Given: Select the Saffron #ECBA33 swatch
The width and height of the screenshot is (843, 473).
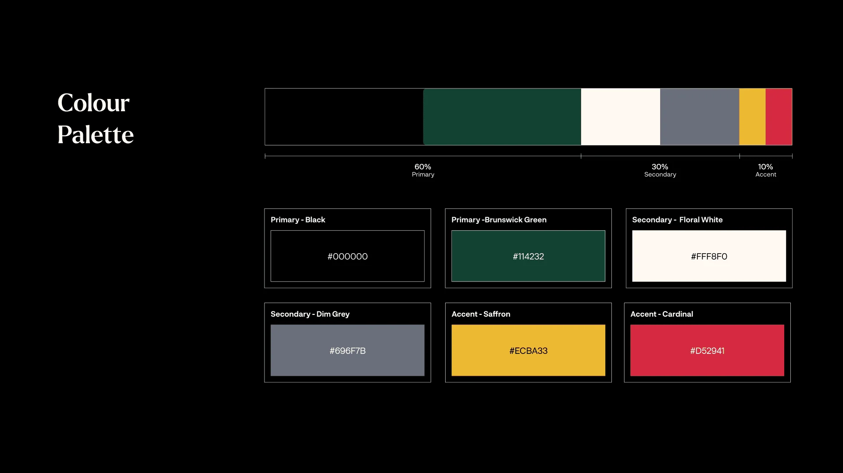Looking at the screenshot, I should (528, 350).
